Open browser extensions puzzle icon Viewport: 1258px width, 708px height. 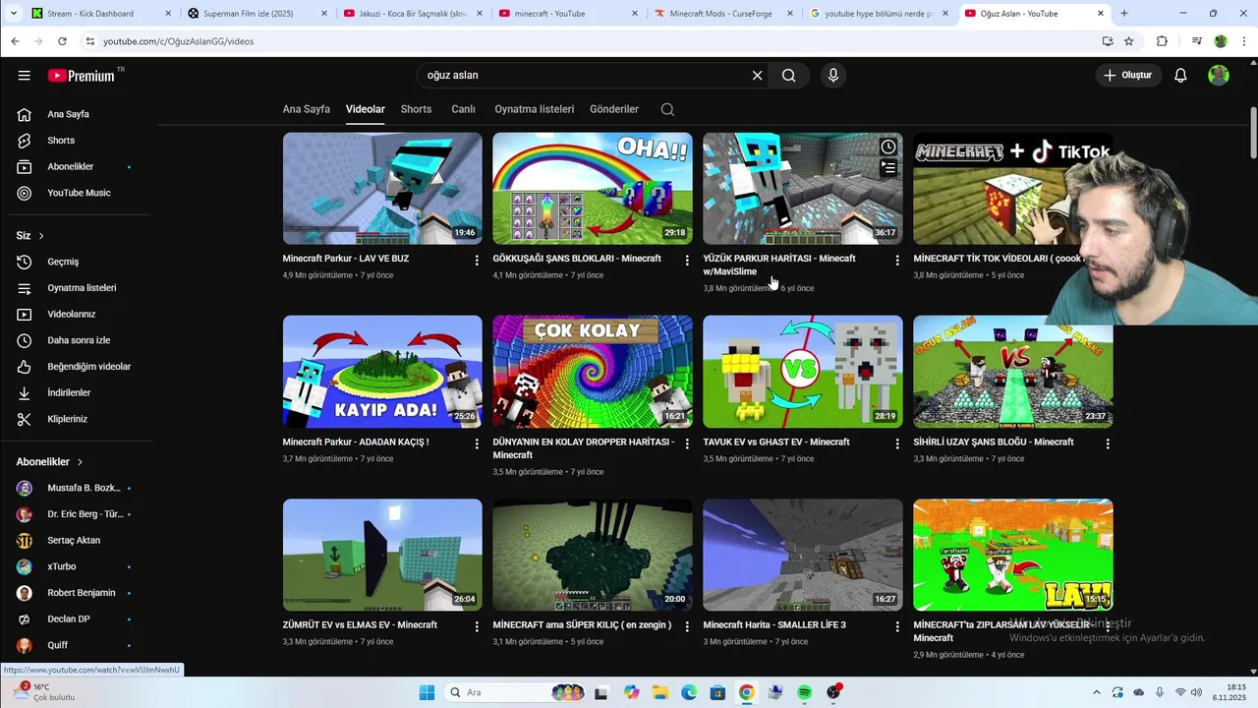(1162, 41)
